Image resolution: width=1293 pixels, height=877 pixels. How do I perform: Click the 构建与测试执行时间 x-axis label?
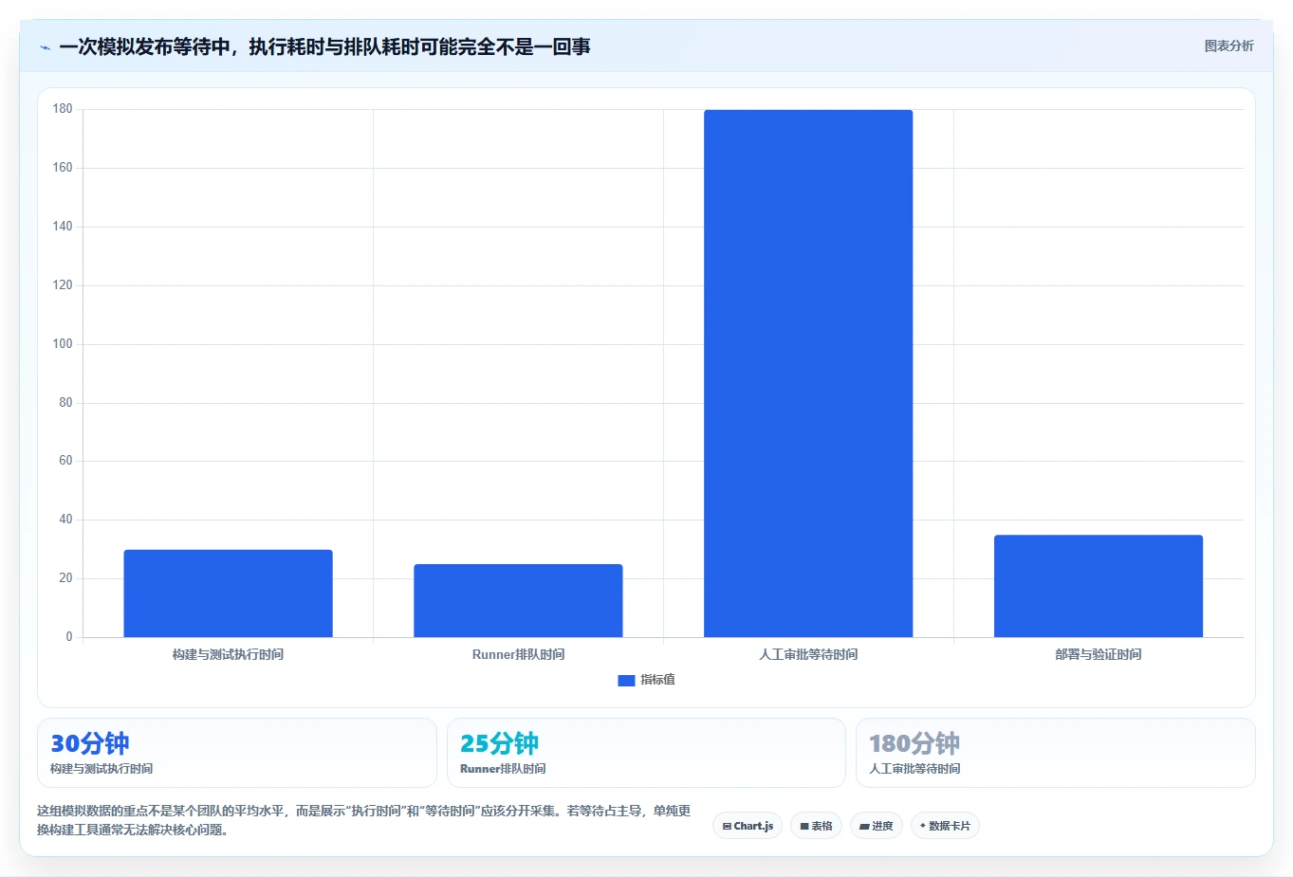(x=228, y=654)
